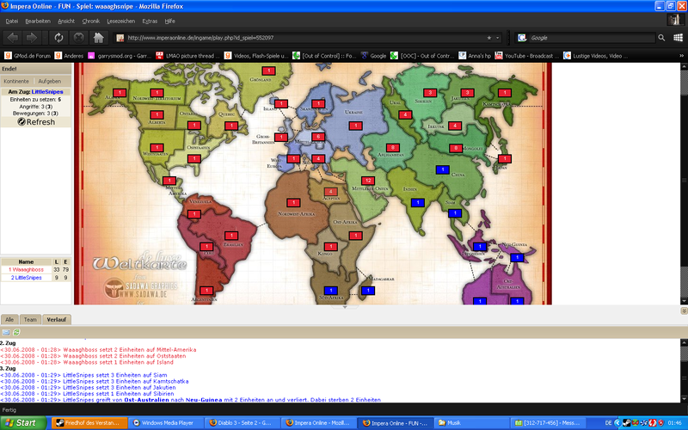
Task: Click the mail envelope icon in chat panel
Action: click(6, 333)
